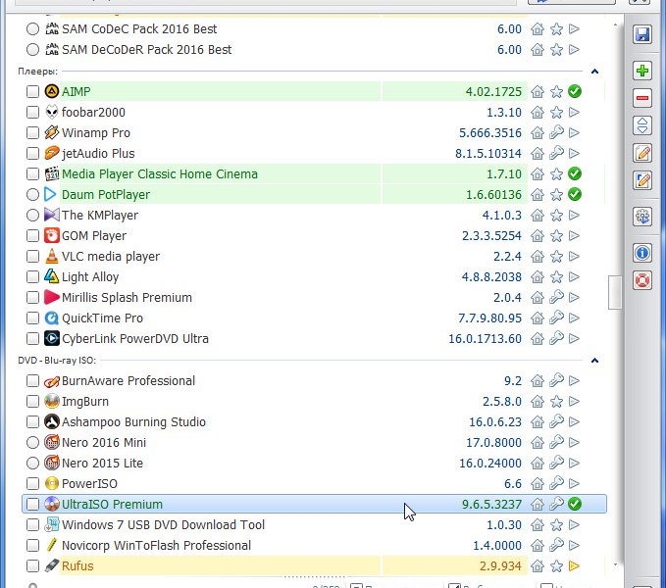
Task: Click the jetAudio Plus name
Action: coord(98,154)
